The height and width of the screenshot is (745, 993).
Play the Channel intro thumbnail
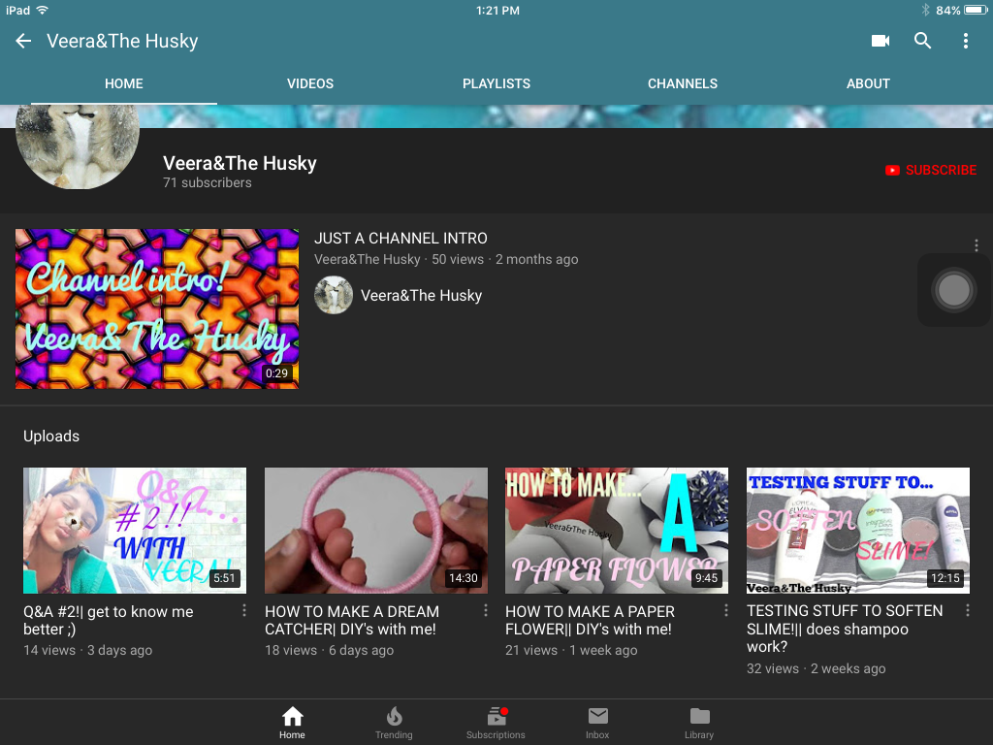(157, 308)
